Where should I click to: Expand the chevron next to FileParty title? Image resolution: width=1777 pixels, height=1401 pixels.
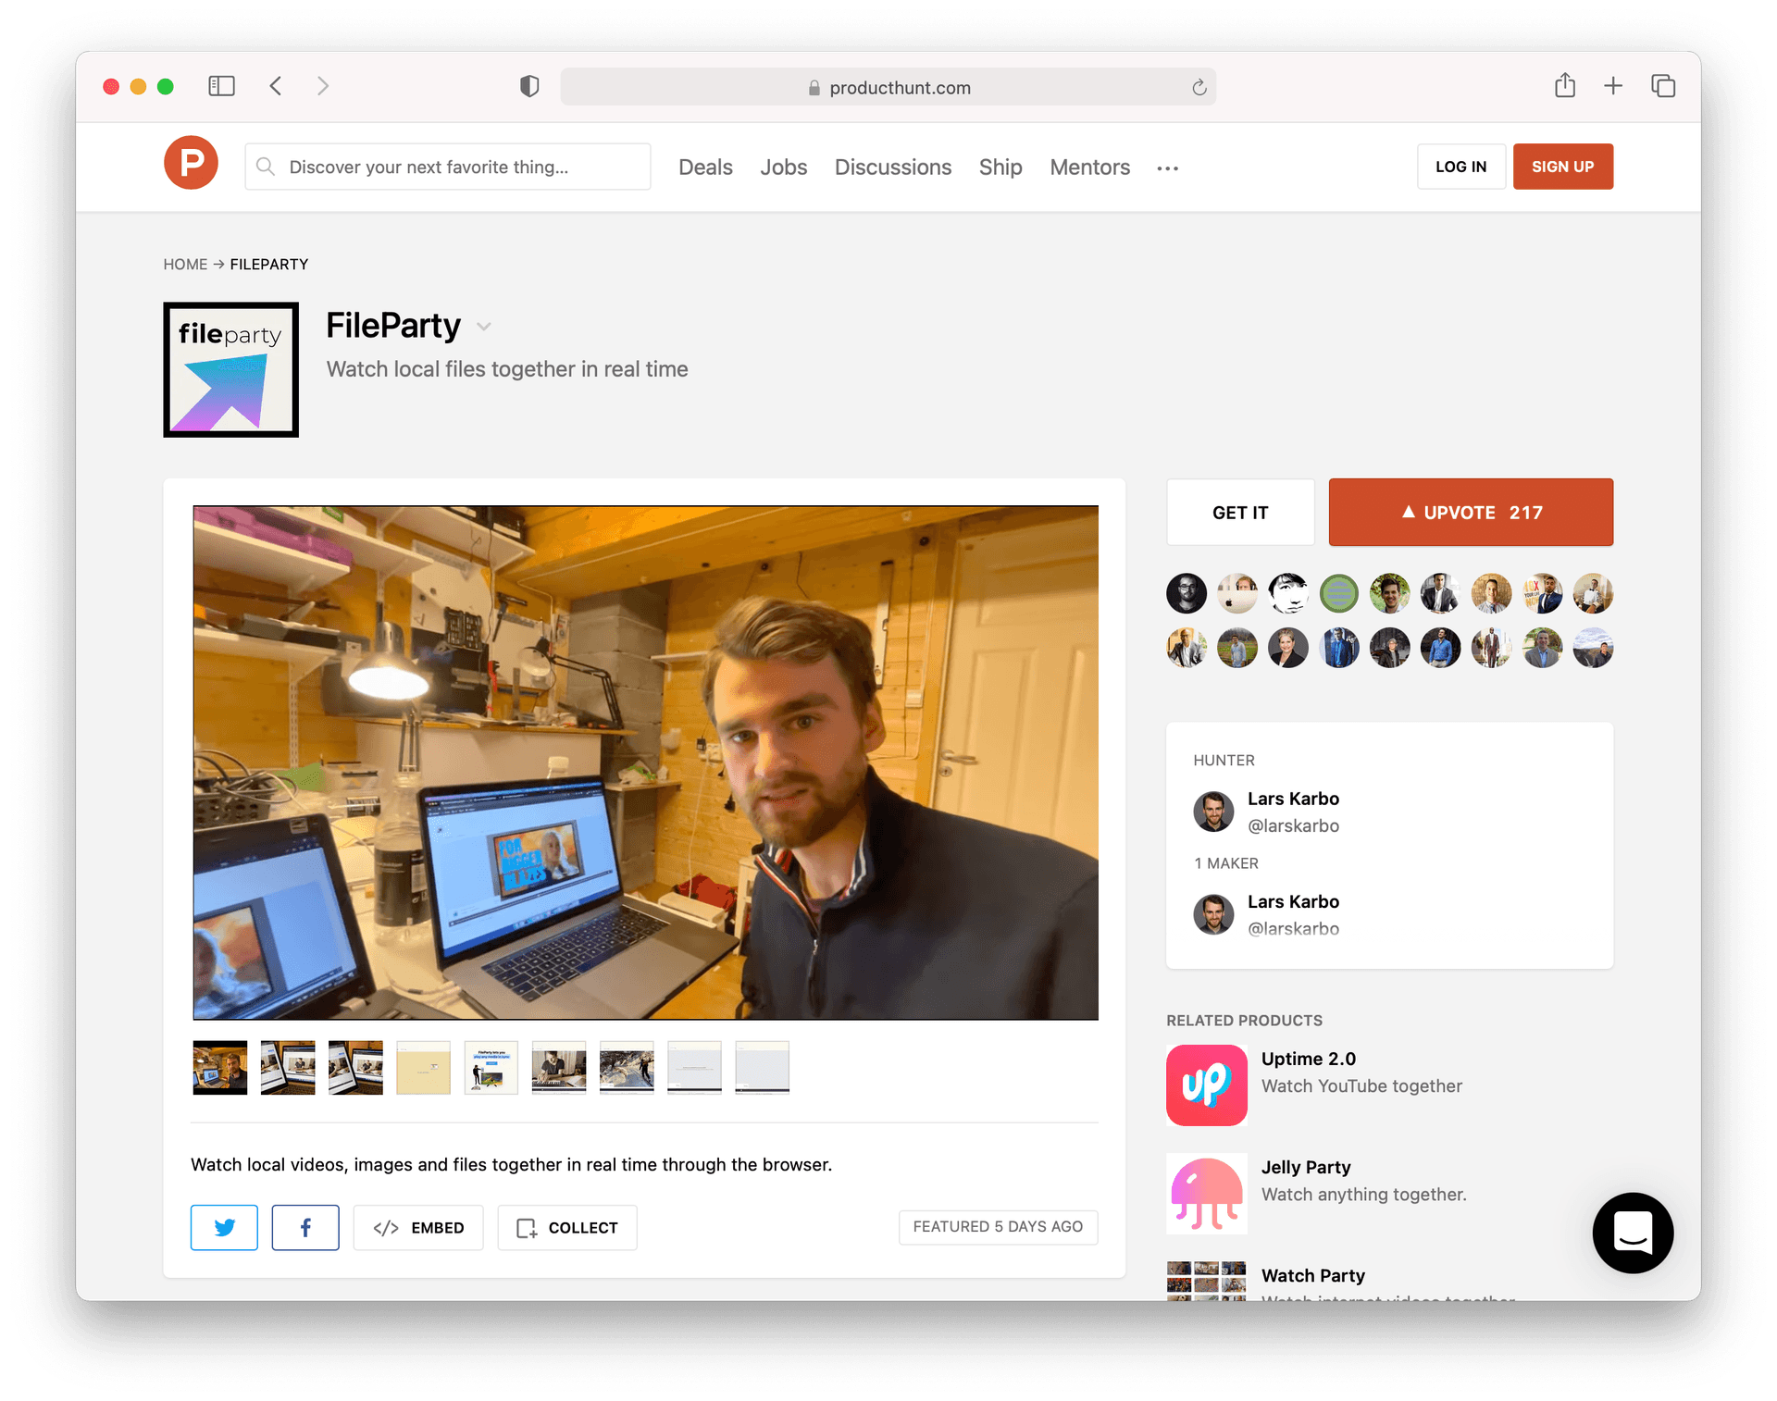(483, 327)
